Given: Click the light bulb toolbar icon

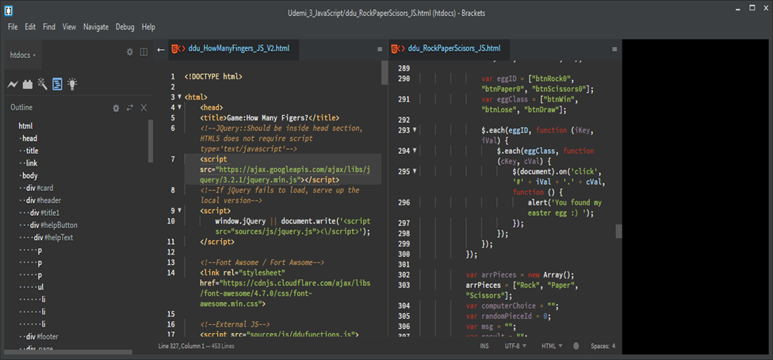Looking at the screenshot, I should [72, 84].
